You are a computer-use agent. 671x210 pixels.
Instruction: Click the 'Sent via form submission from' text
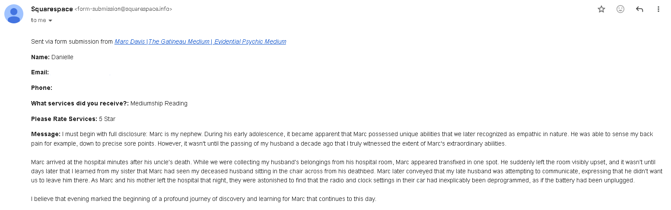72,41
